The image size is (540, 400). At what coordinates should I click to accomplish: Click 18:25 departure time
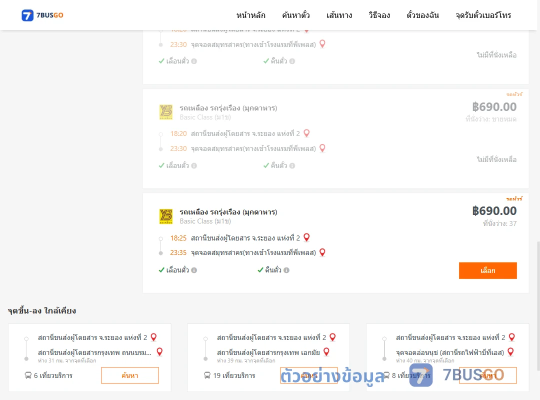(178, 238)
